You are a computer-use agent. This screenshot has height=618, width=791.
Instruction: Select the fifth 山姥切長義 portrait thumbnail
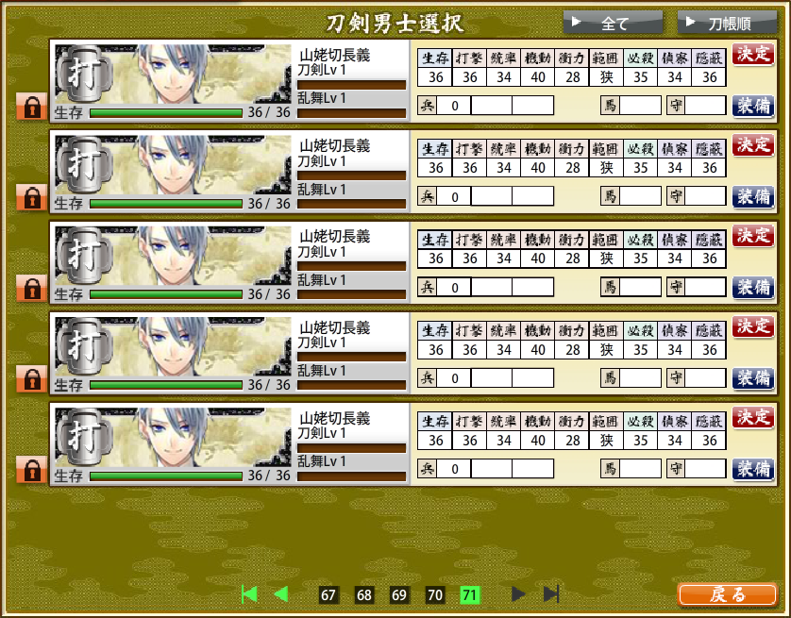173,437
